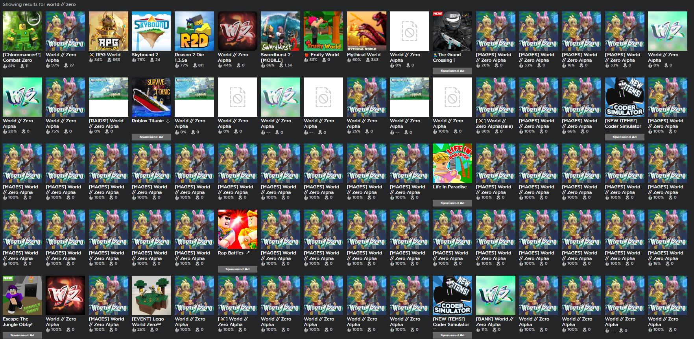Open The Grand Crossing sponsored thumbnail
The height and width of the screenshot is (339, 694).
point(452,31)
